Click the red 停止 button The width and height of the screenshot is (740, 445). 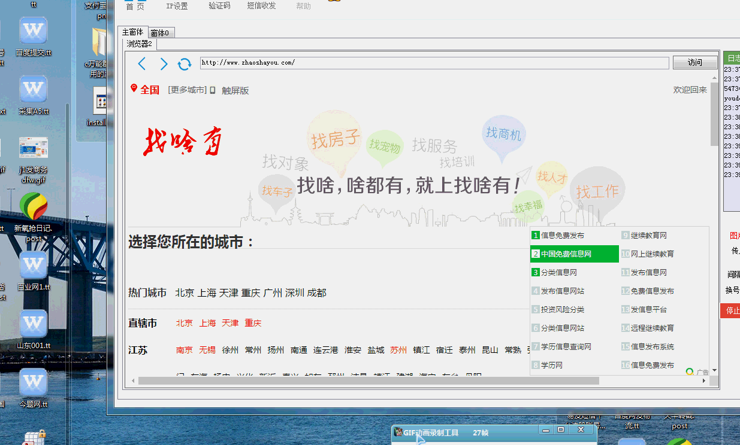[x=731, y=310]
